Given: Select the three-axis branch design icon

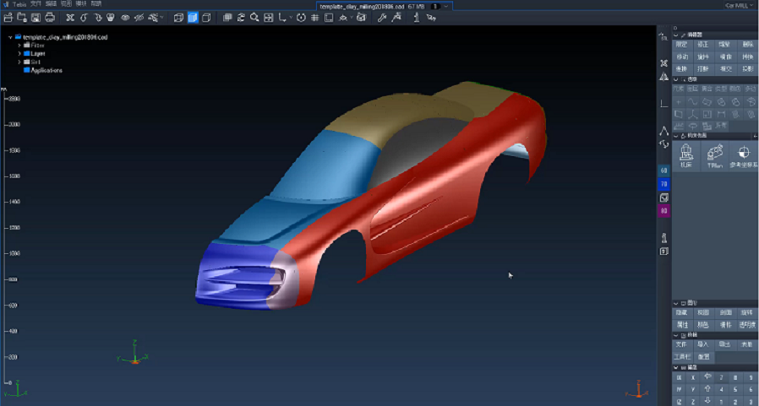Looking at the screenshot, I should tap(693, 115).
